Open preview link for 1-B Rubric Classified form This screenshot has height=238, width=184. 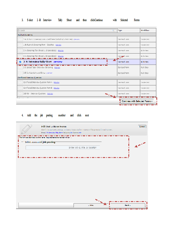[x=58, y=45]
